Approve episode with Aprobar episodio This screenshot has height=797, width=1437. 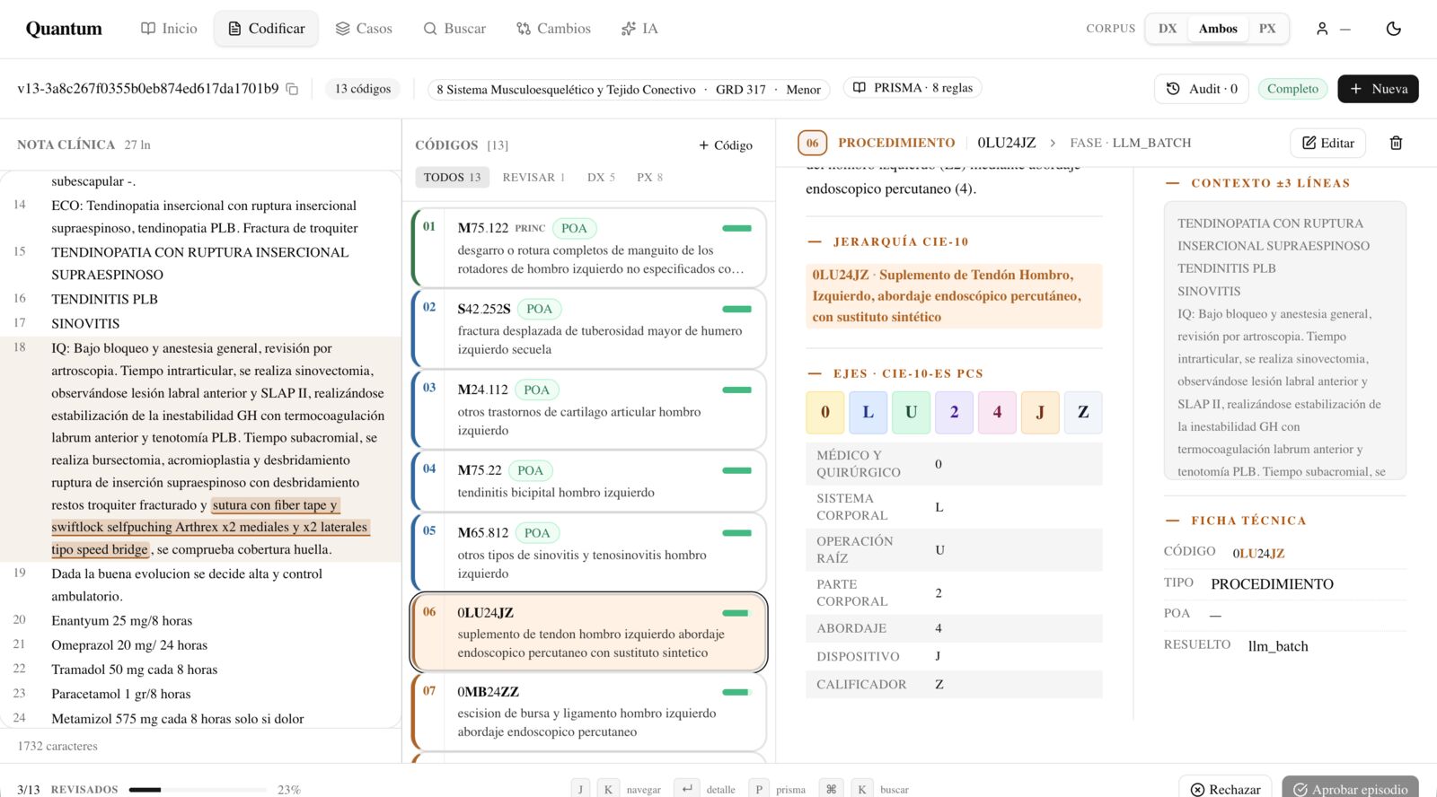pyautogui.click(x=1350, y=789)
